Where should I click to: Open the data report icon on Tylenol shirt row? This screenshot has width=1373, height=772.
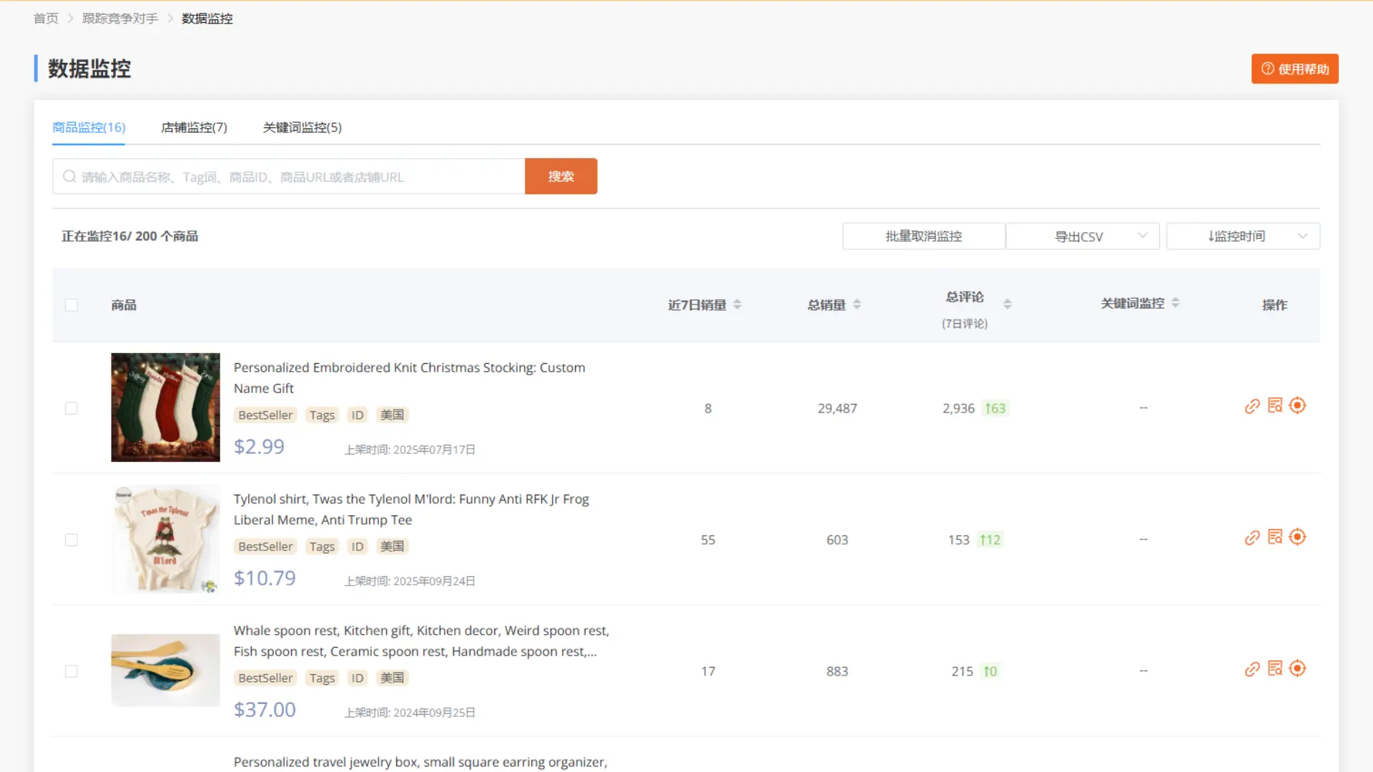pos(1275,537)
